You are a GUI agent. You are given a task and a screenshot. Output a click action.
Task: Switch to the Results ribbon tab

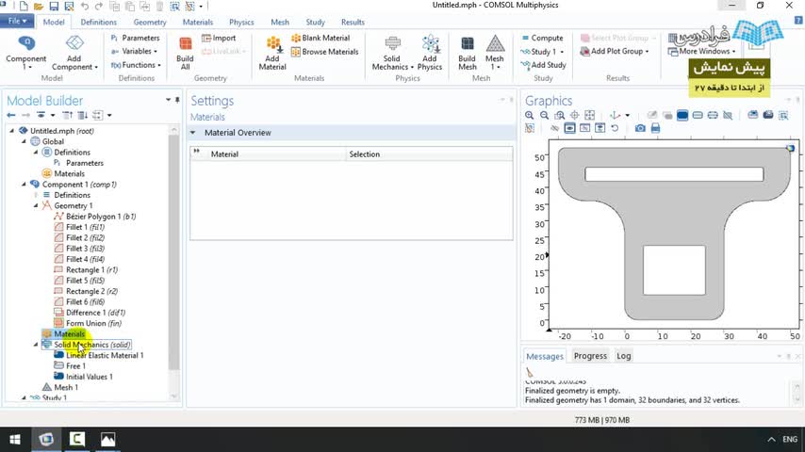coord(353,22)
